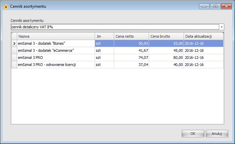This screenshot has height=144, width=235.
Task: Cancel with the Anuluj button
Action: [217, 134]
